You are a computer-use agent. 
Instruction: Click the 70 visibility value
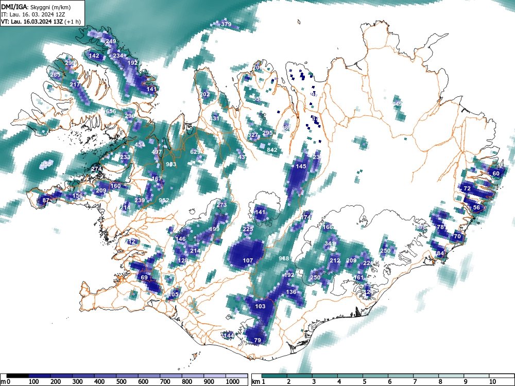[x=457, y=236]
